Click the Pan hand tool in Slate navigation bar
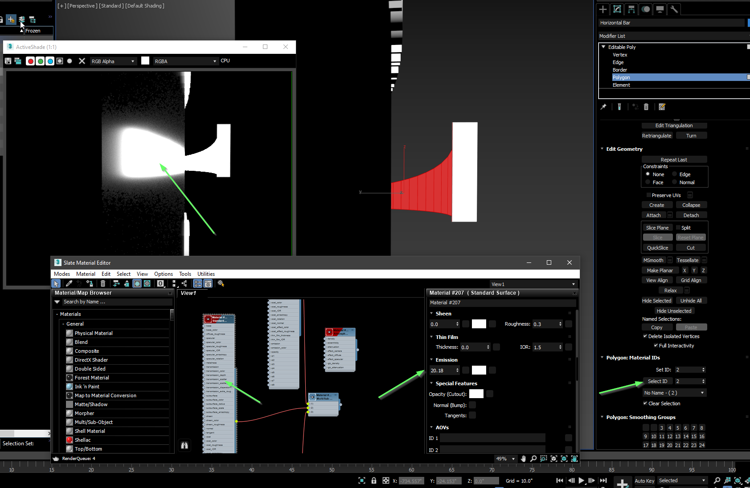This screenshot has height=488, width=750. [523, 459]
